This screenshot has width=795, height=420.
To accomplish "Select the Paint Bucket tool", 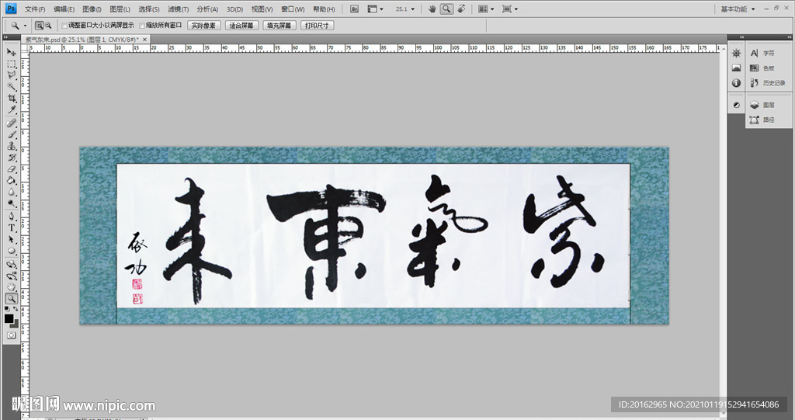I will (x=11, y=181).
